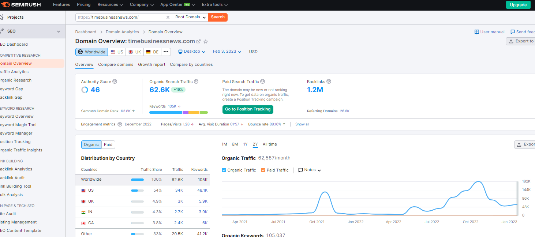Uncheck the Organic Traffic checkbox
This screenshot has width=535, height=237.
(x=224, y=170)
